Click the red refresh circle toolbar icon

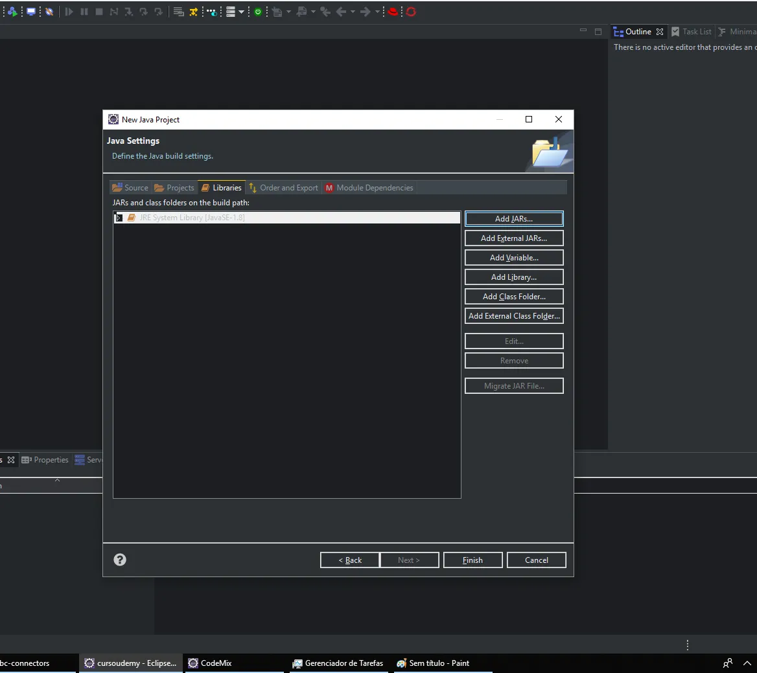411,12
